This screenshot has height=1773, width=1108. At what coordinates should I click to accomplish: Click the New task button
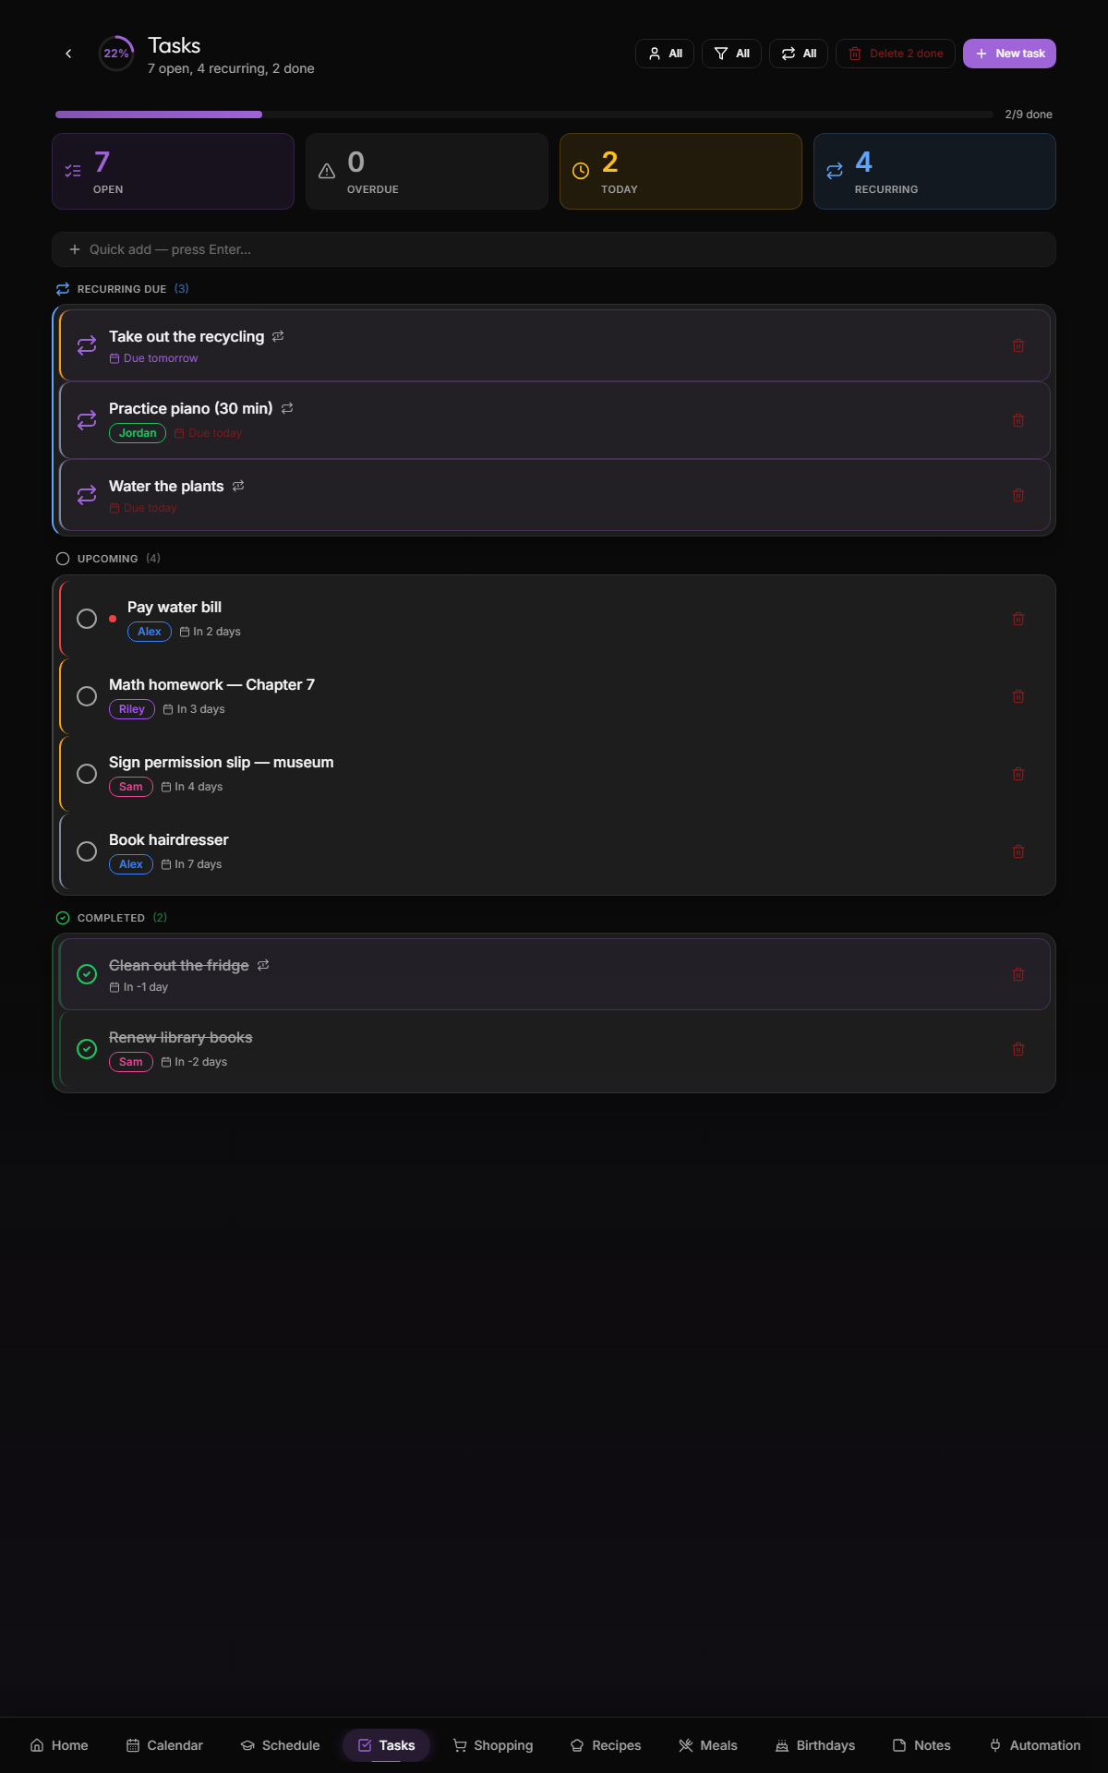pos(1009,54)
